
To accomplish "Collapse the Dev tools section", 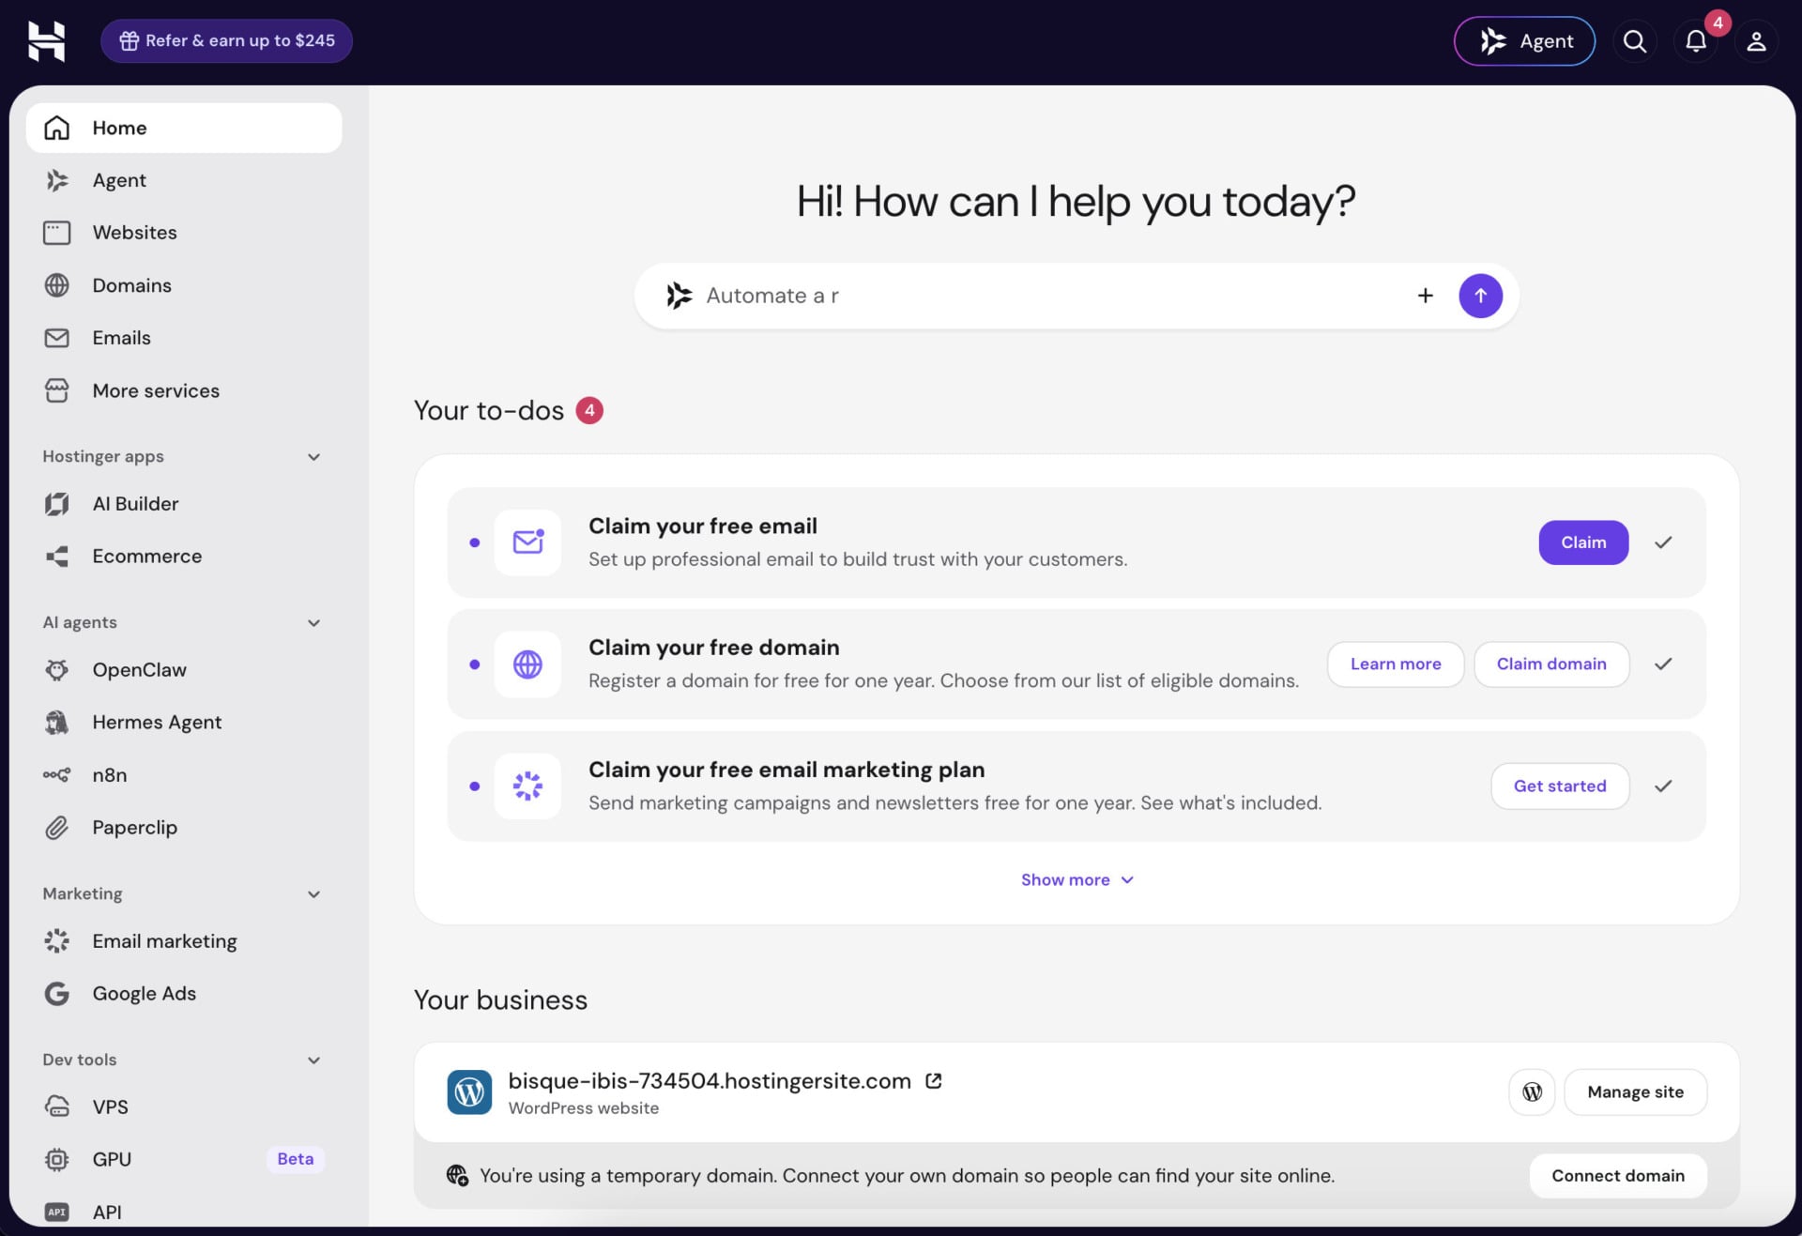I will [314, 1061].
